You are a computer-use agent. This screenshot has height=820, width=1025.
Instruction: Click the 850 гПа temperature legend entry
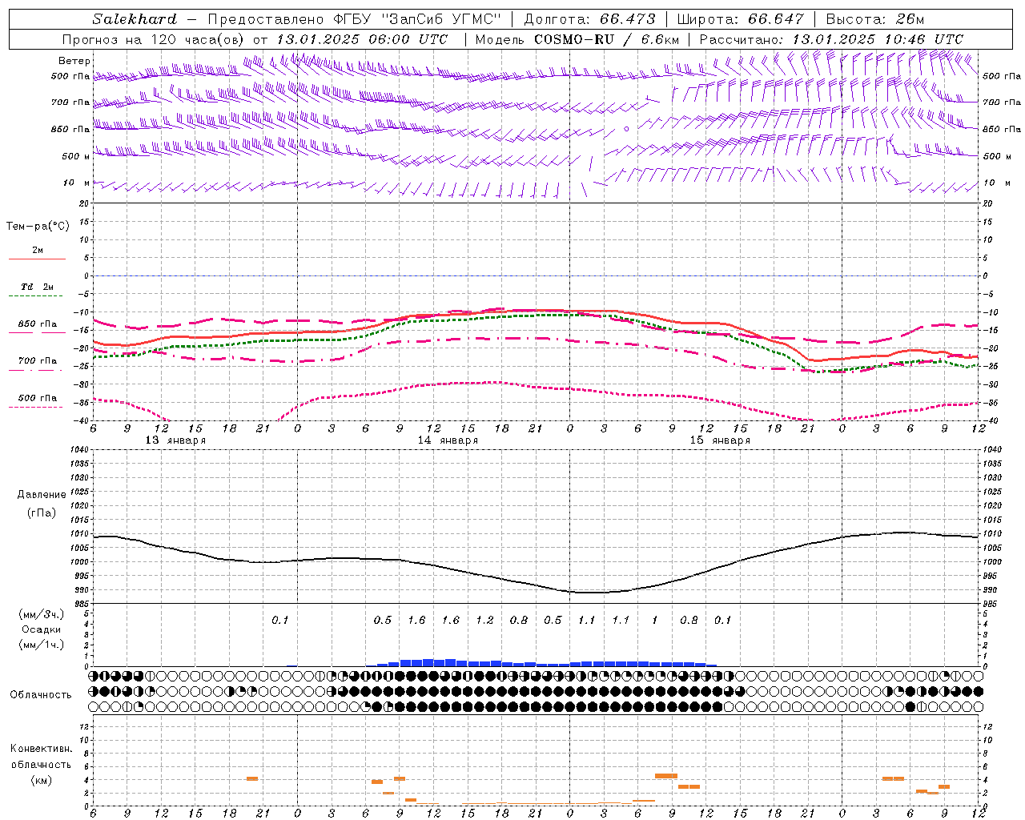[x=38, y=324]
